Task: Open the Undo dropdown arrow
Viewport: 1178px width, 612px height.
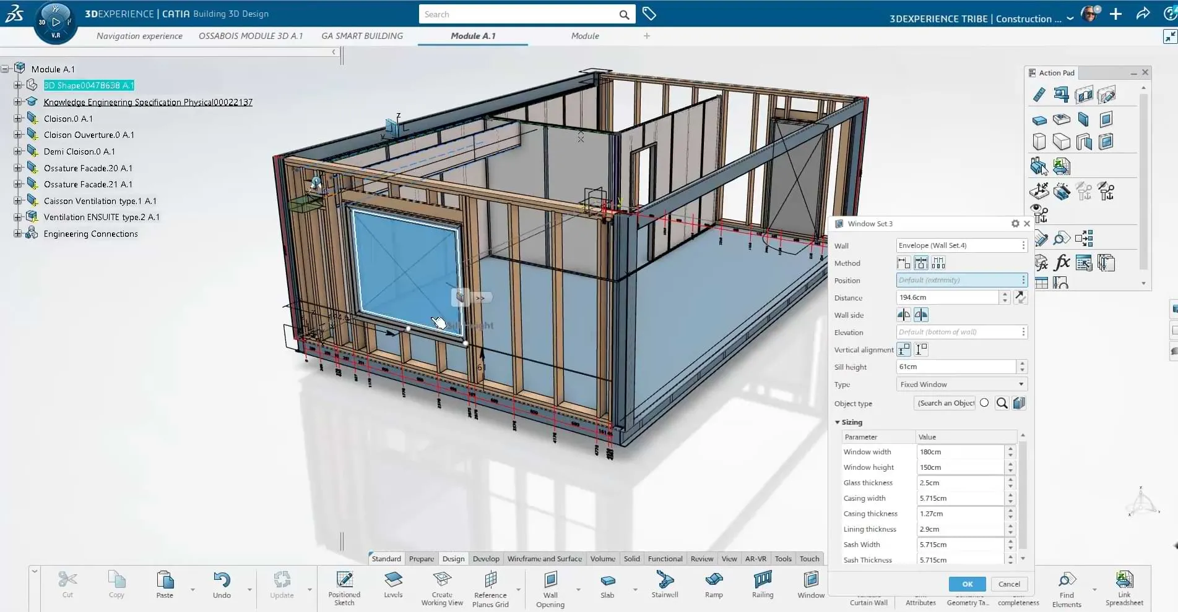Action: point(249,589)
